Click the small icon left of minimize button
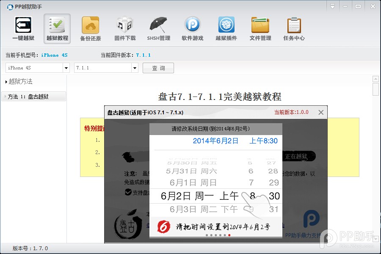 pyautogui.click(x=332, y=6)
